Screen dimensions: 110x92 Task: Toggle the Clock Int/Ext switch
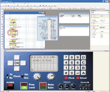tap(23, 76)
